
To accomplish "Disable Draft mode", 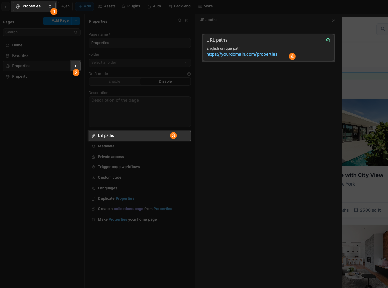I will 165,81.
